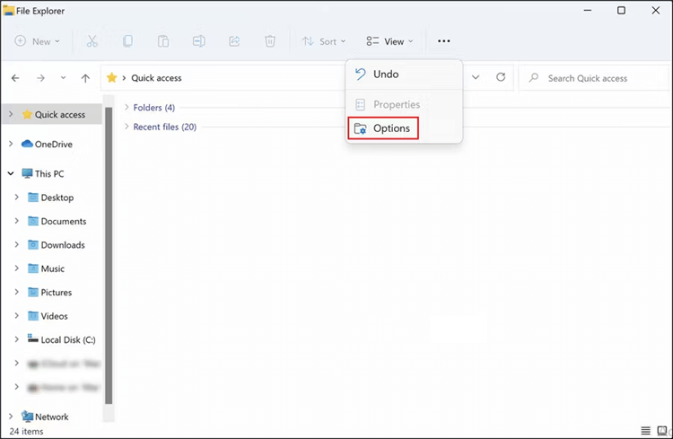Click the Desktop folder icon
673x439 pixels.
click(x=33, y=198)
